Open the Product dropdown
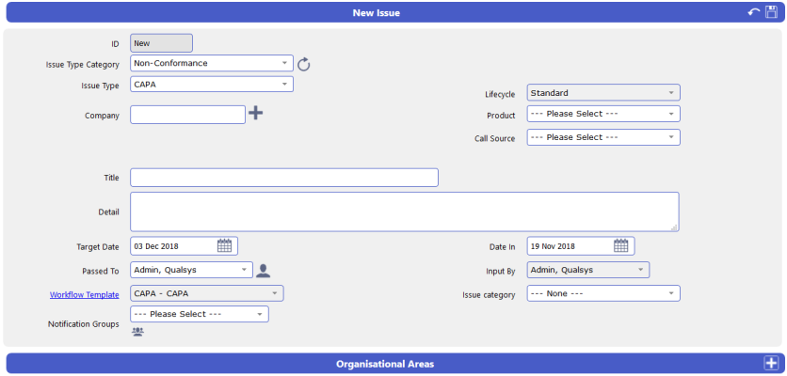 (x=603, y=114)
